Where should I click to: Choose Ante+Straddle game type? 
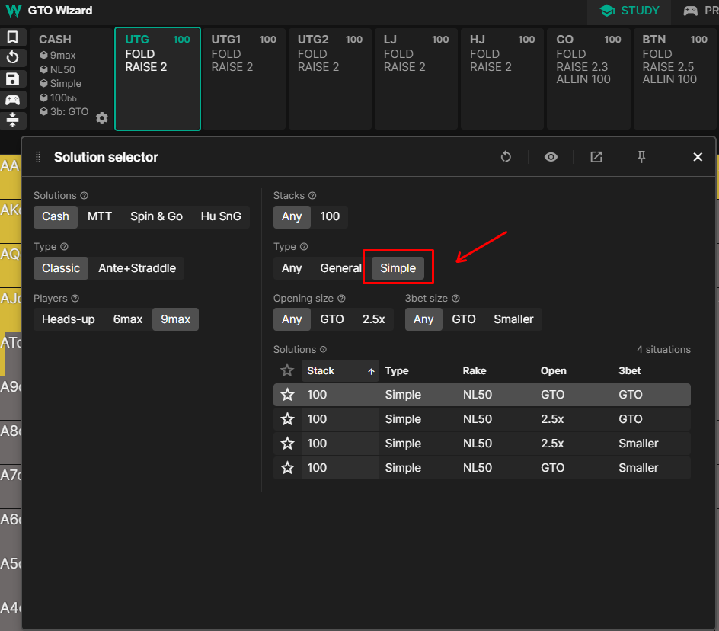(x=137, y=268)
